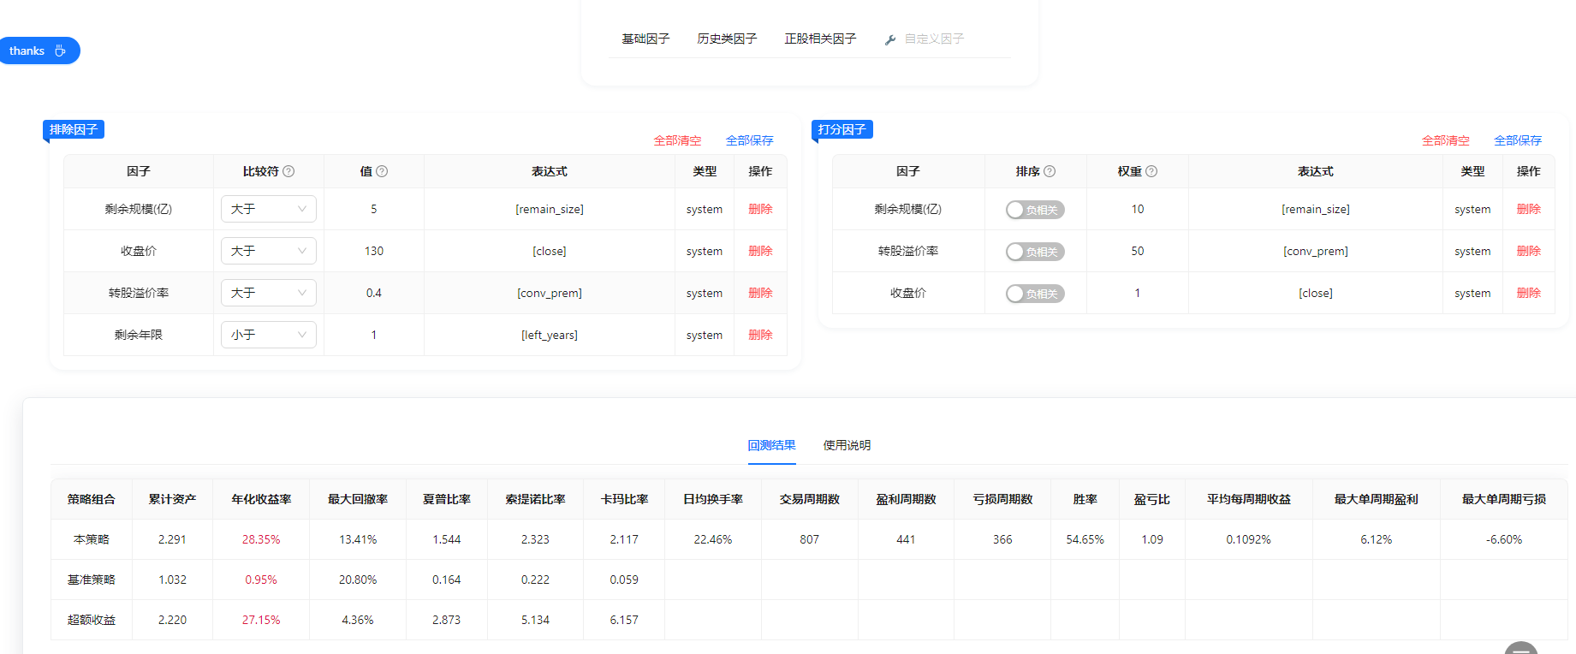Click the 基准策略 row label

(92, 580)
